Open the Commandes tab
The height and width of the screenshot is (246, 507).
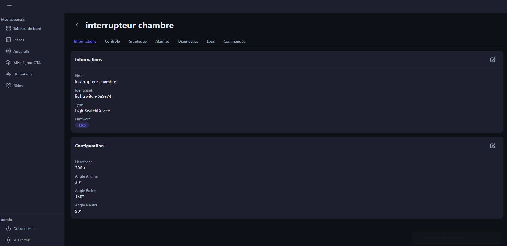[234, 41]
